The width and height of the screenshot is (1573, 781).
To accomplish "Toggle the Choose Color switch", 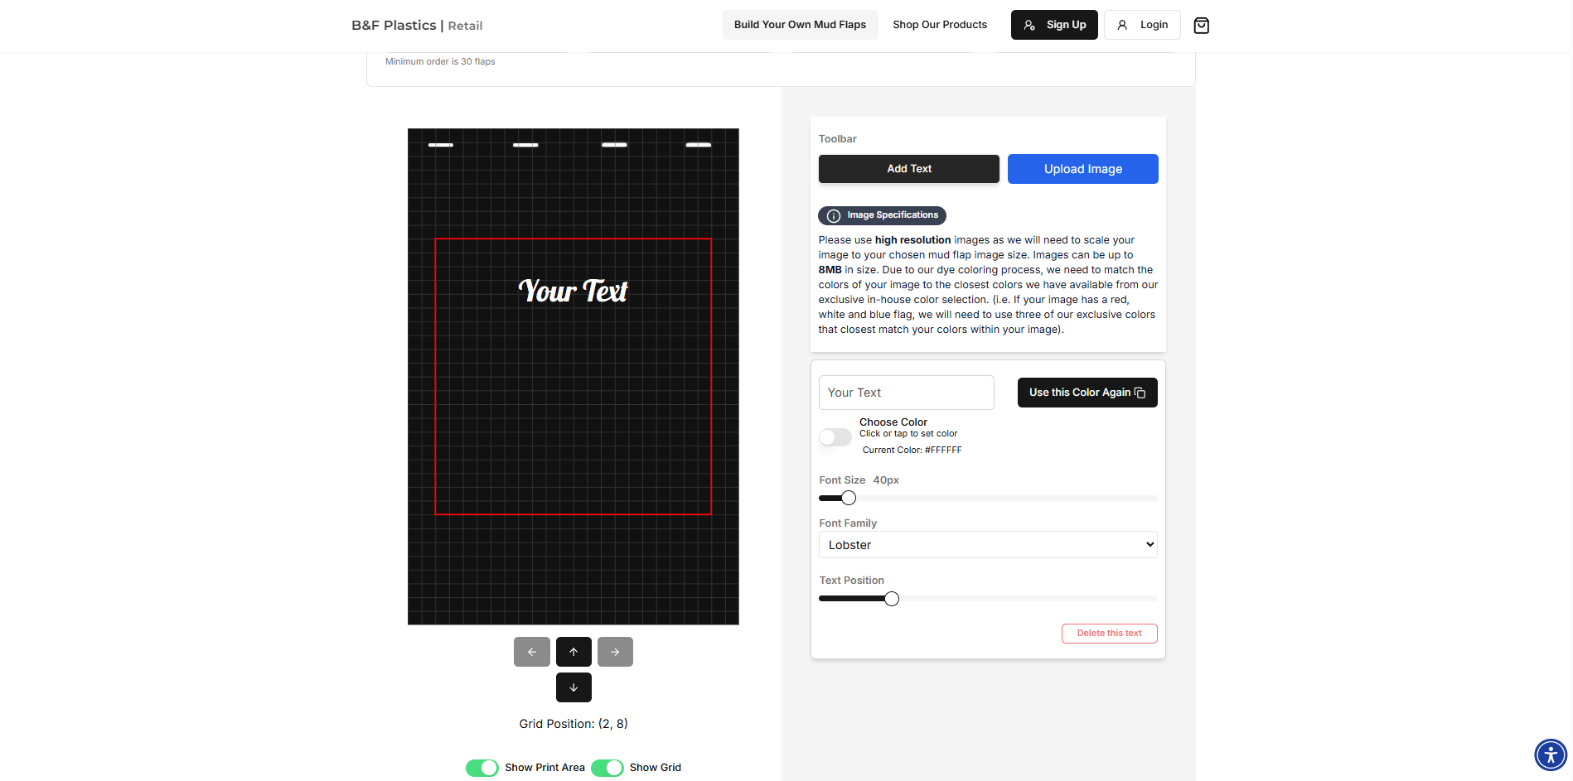I will coord(835,437).
